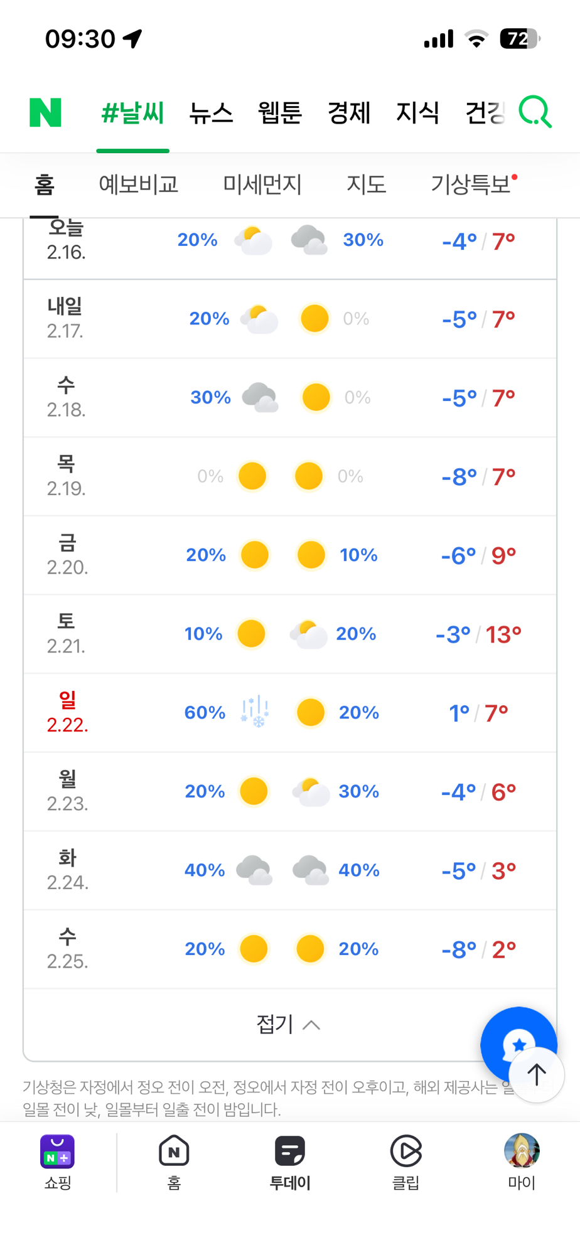Screen dimensions: 580x1255
Task: Select the 지식 tab
Action: pos(417,113)
